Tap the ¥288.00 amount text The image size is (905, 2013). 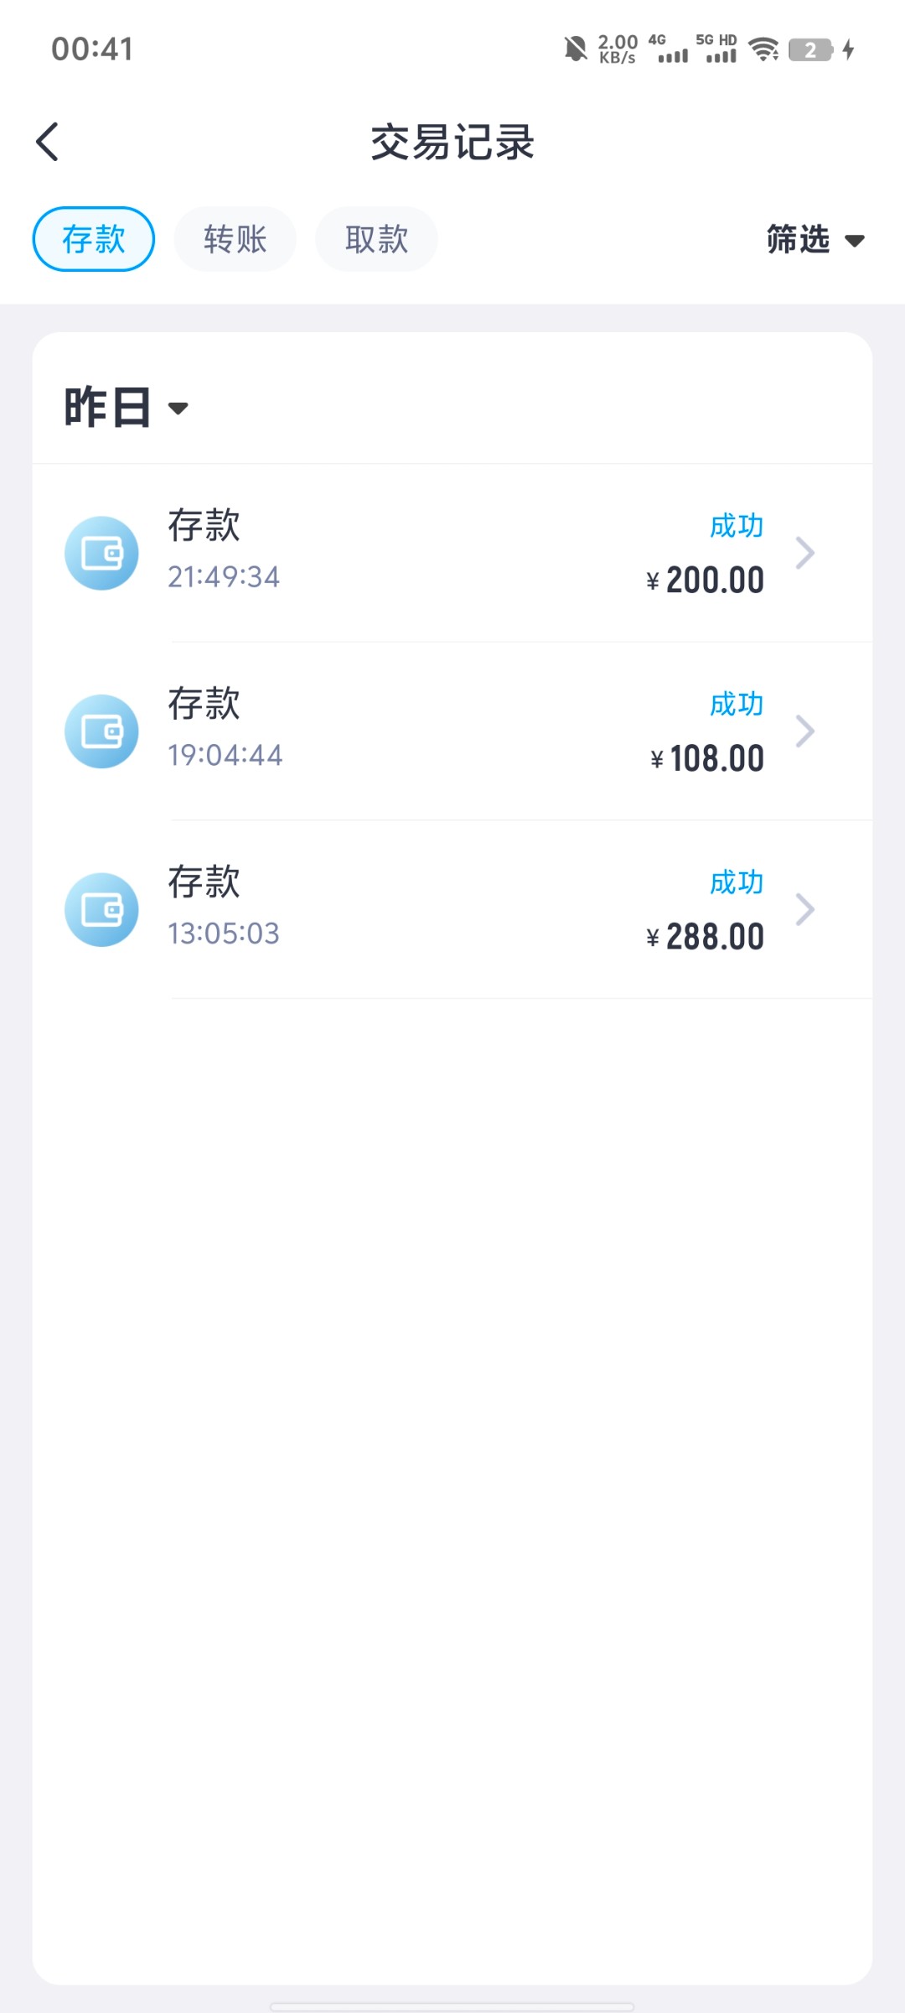[706, 937]
